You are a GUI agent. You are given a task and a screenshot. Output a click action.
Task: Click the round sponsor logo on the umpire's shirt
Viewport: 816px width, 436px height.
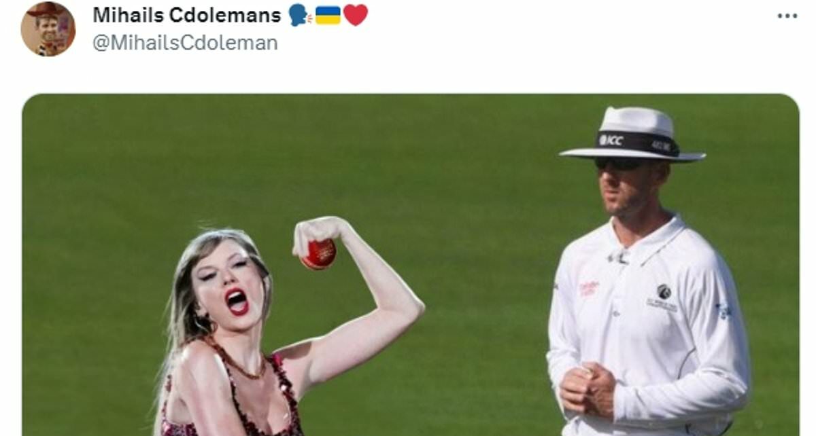[664, 292]
